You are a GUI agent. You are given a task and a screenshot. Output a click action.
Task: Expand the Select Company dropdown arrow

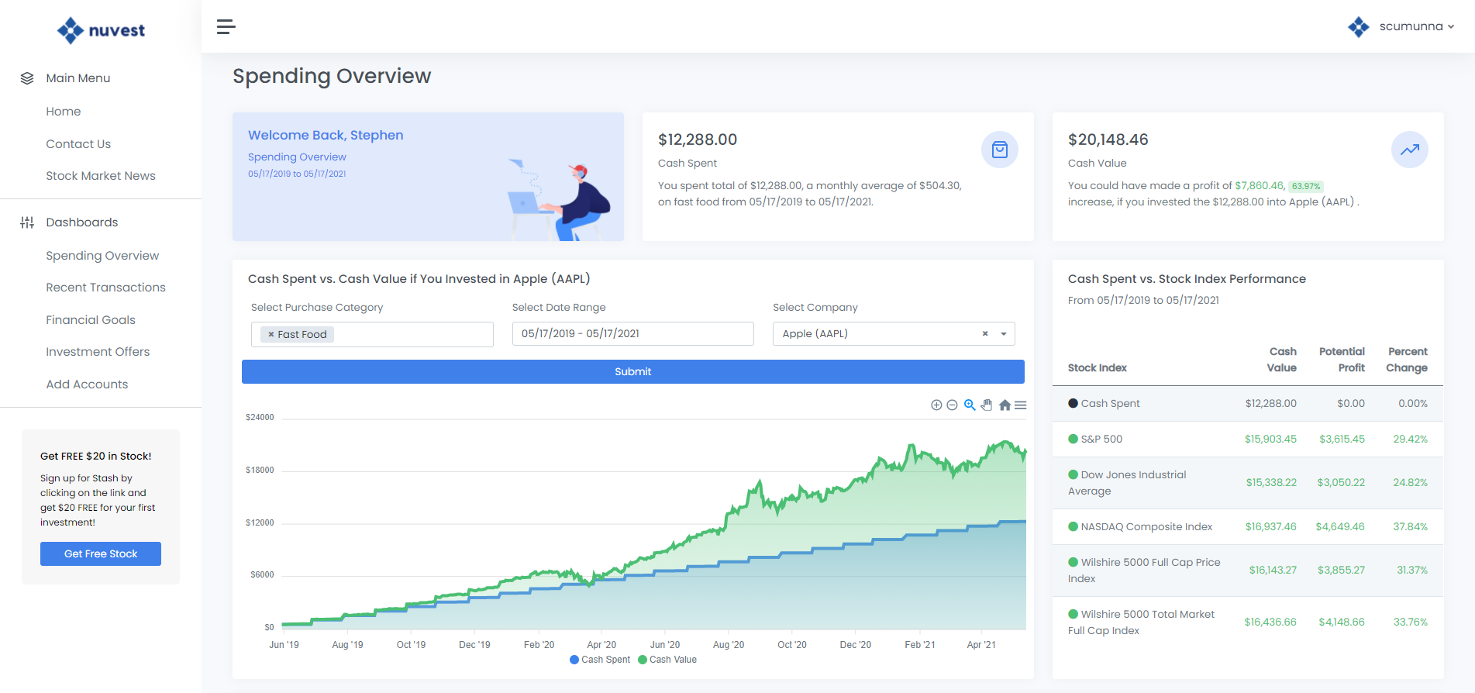[x=1004, y=334]
